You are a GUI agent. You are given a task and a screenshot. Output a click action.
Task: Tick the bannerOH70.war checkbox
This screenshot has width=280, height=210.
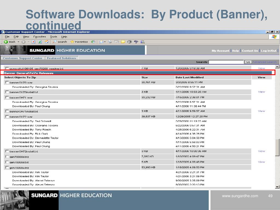(x=7, y=82)
